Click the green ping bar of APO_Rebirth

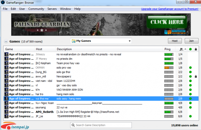[169, 112]
